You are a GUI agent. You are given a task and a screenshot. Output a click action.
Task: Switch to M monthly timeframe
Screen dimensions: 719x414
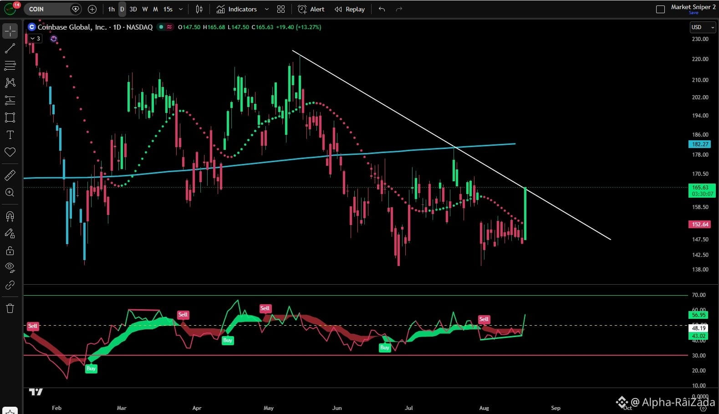point(155,9)
